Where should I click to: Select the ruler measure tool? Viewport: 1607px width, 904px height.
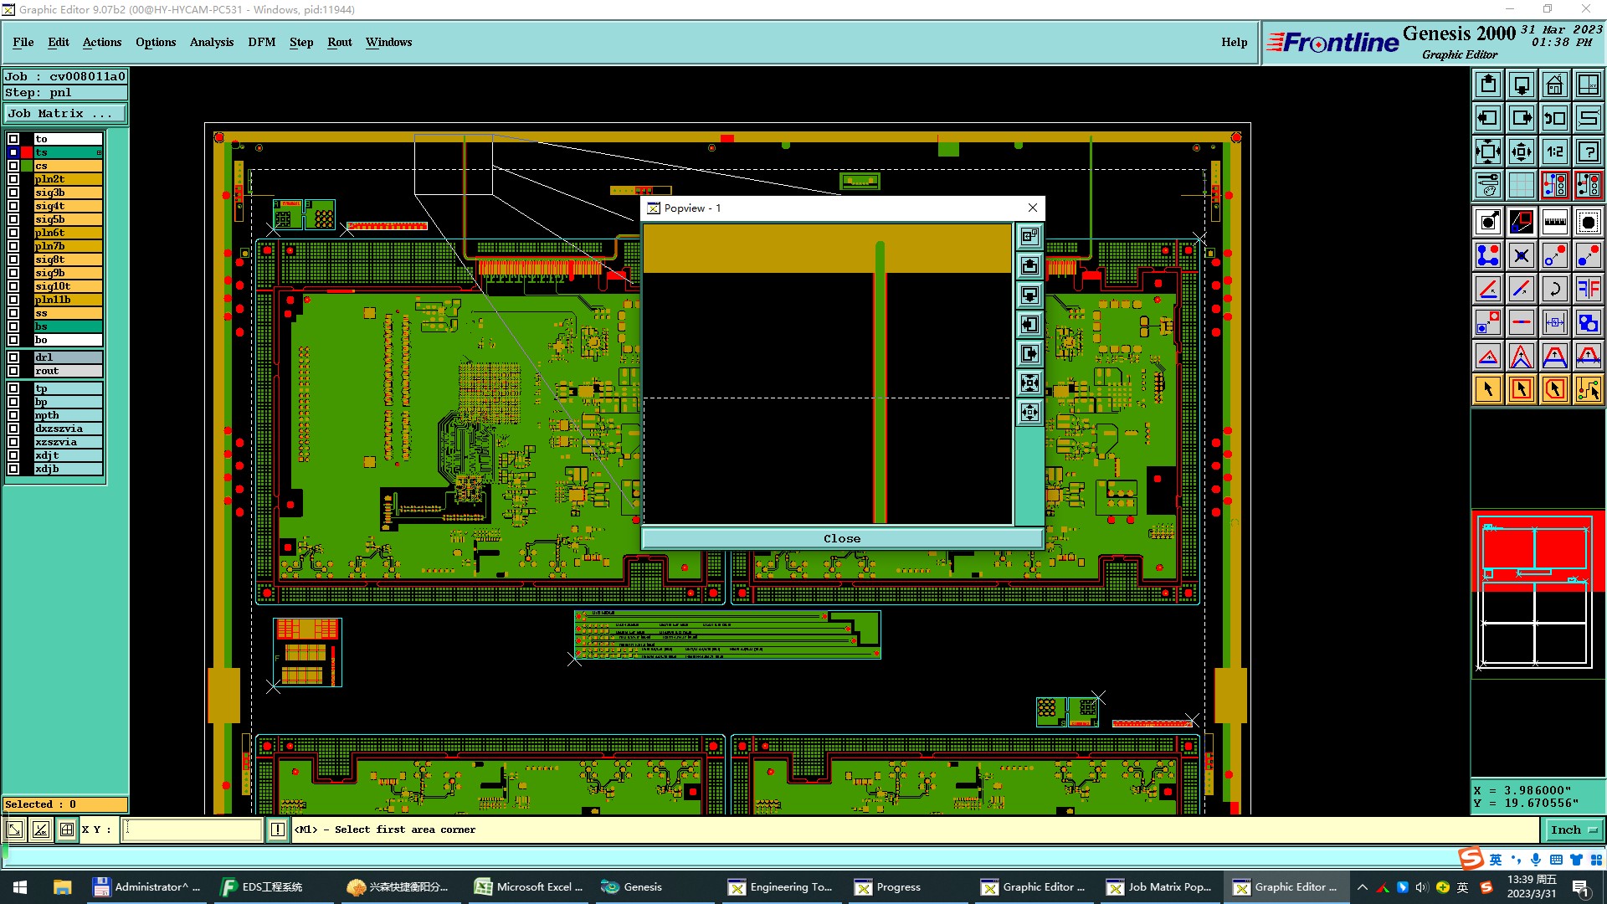click(x=1554, y=222)
